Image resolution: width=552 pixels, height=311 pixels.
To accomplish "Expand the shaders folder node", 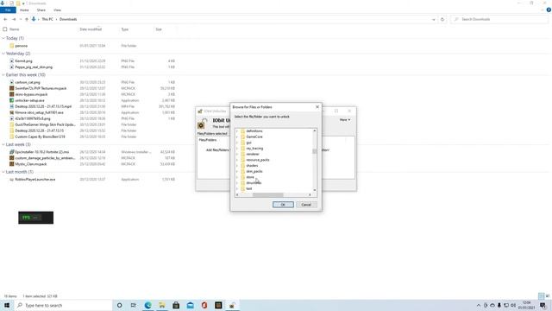I will tap(237, 166).
